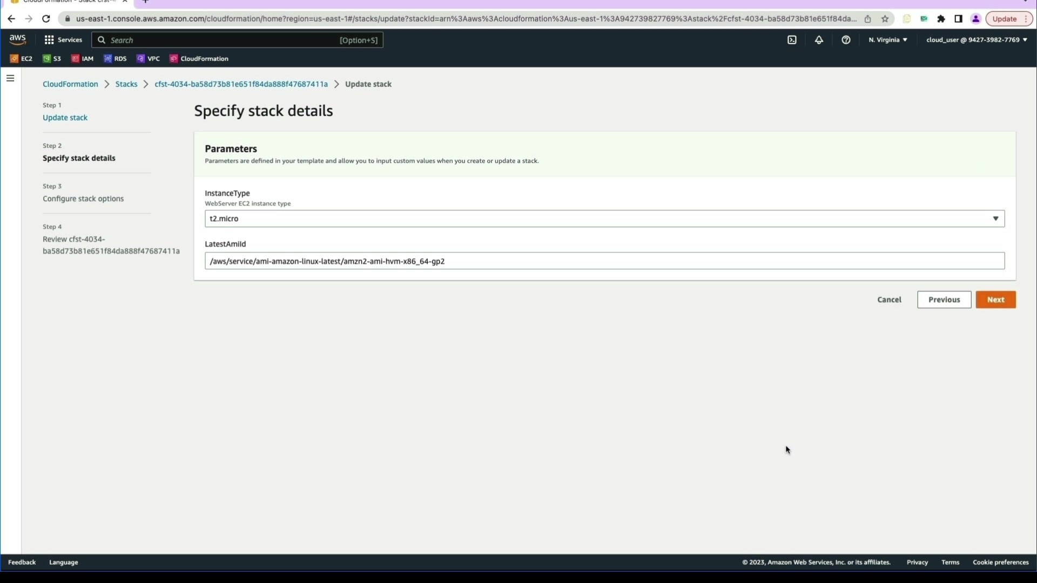Viewport: 1037px width, 583px height.
Task: Go to Stacks breadcrumb link
Action: click(x=126, y=84)
